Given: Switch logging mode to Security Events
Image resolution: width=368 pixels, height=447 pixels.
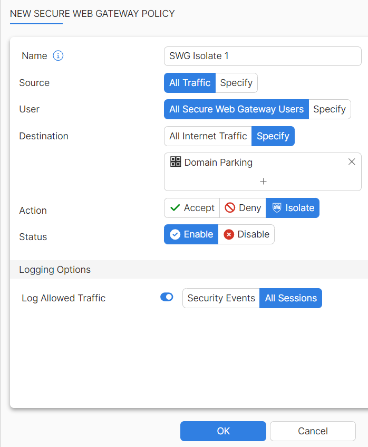Looking at the screenshot, I should [x=220, y=298].
